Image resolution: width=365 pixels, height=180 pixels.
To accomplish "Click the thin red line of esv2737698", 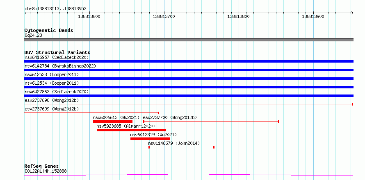I will pyautogui.click(x=189, y=104).
